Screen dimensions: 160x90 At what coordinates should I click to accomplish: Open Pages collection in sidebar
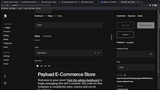coord(8,28)
